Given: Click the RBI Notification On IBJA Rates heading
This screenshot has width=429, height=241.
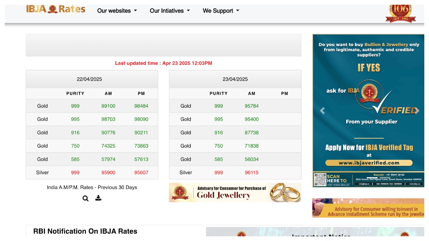Looking at the screenshot, I should (85, 231).
